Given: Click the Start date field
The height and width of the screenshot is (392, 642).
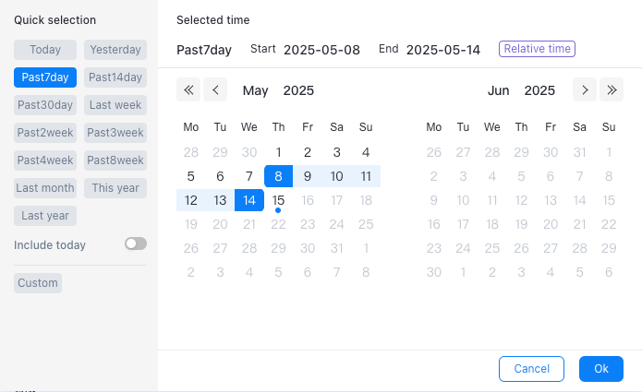Looking at the screenshot, I should click(321, 50).
